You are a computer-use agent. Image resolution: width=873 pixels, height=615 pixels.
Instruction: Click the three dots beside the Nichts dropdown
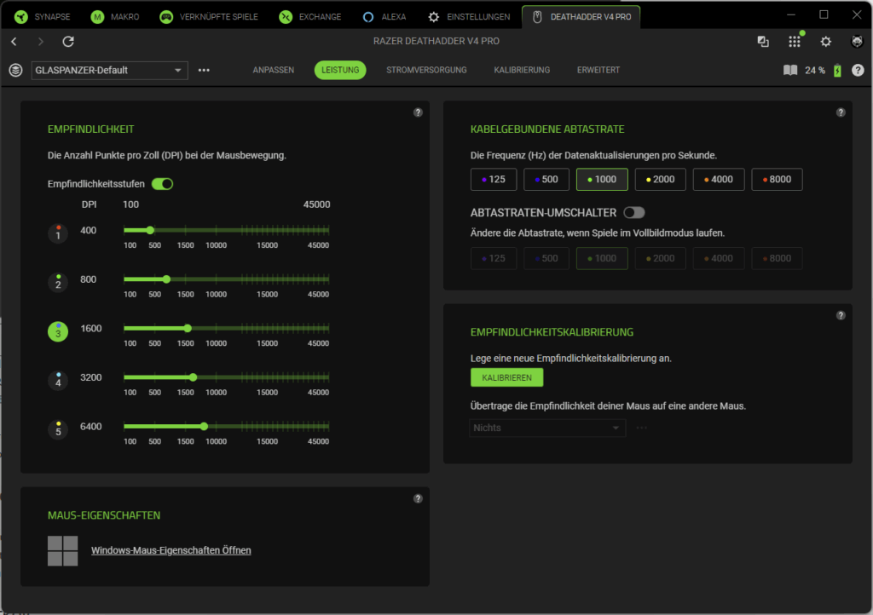click(641, 428)
